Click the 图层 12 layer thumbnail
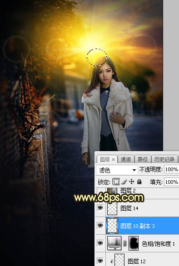This screenshot has width=179, height=266. click(119, 260)
